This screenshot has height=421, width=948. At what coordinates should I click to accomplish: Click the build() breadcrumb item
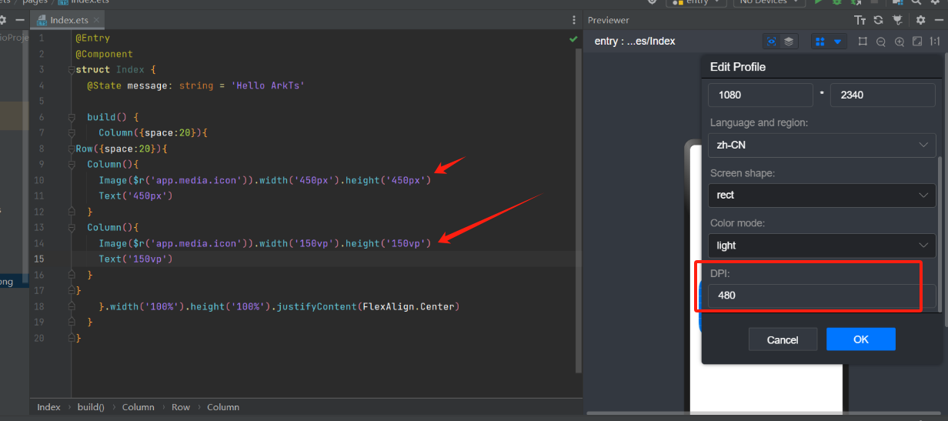click(90, 407)
